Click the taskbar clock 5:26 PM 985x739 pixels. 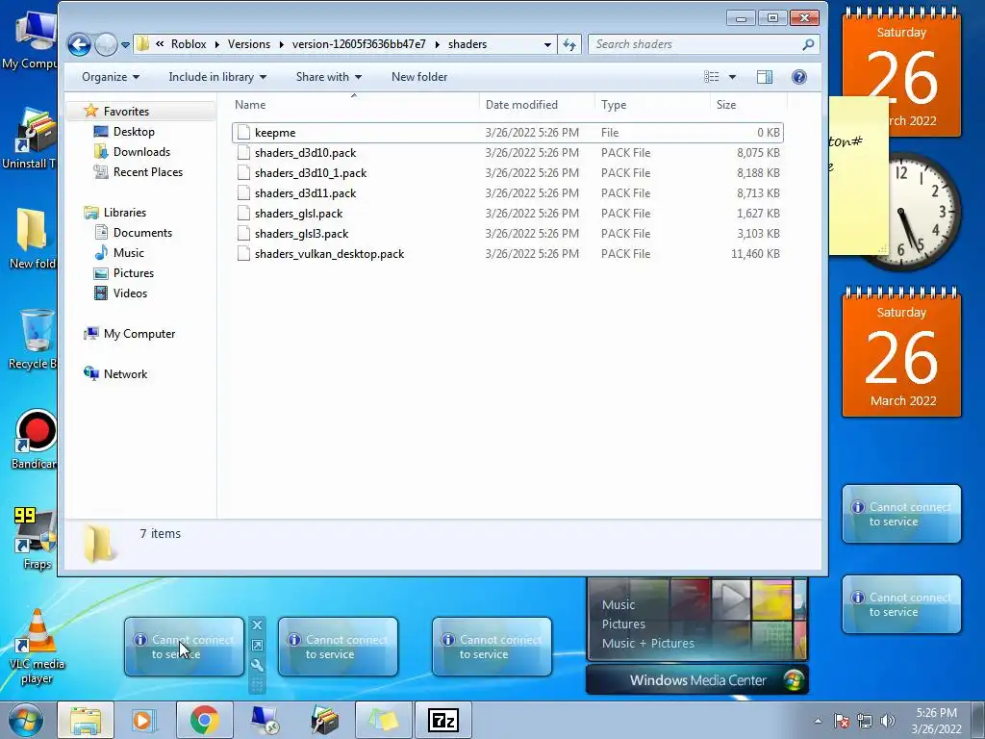coord(936,713)
